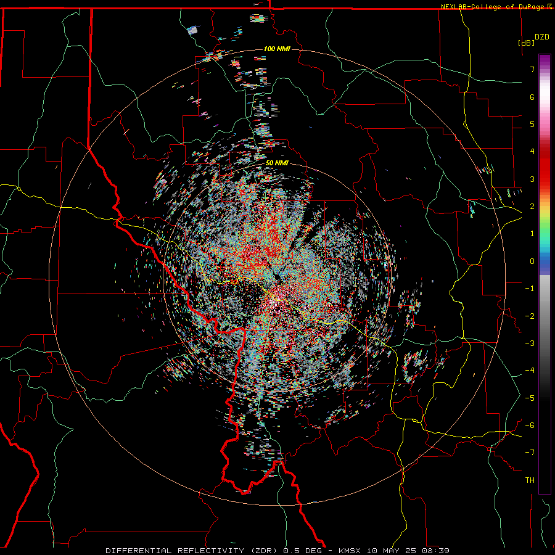The height and width of the screenshot is (555, 555).
Task: Click the legend value 6 label
Action: (532, 97)
